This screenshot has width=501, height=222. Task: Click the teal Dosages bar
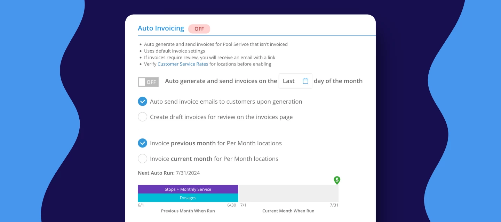click(x=188, y=198)
